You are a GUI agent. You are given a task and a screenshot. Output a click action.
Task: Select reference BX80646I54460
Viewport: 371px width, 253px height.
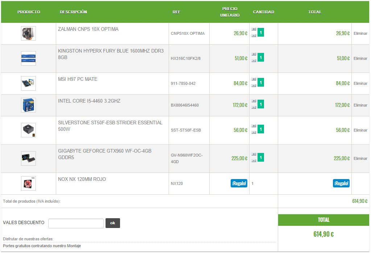tap(185, 105)
